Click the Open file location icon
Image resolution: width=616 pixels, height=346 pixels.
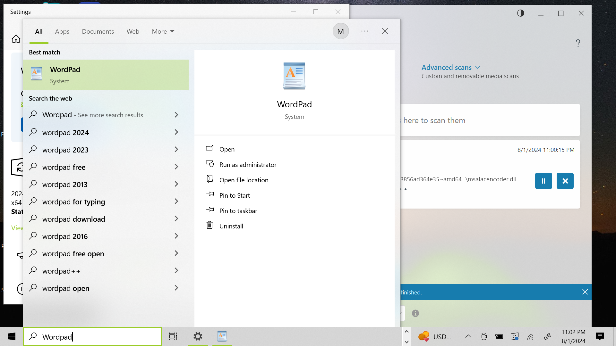[210, 179]
